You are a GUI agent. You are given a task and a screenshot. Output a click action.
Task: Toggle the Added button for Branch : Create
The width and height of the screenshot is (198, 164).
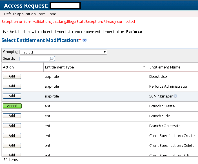click(12, 106)
